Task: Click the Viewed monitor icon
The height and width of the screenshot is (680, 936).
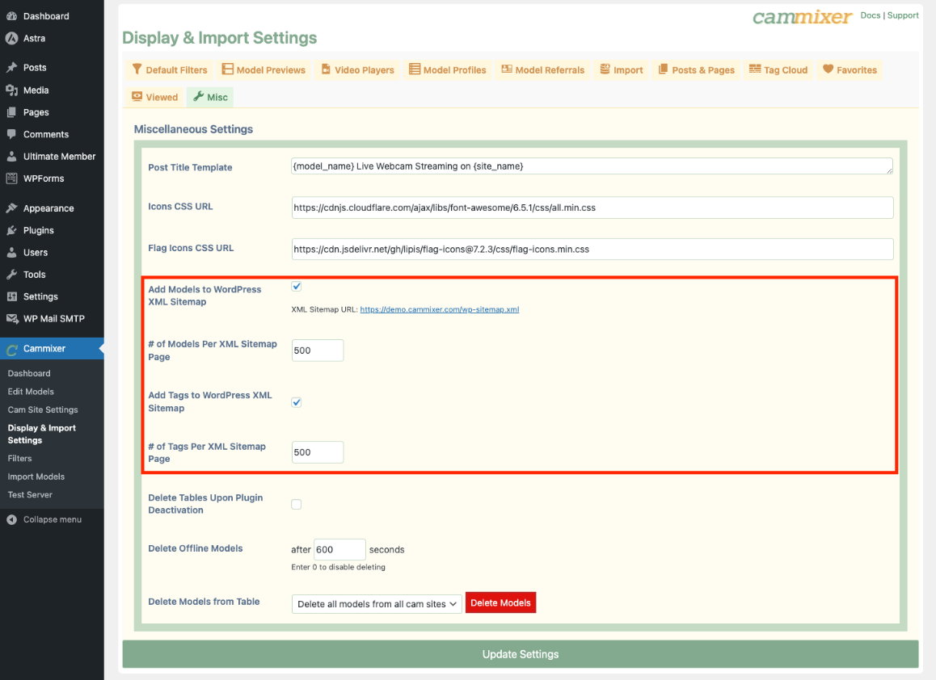Action: (x=137, y=97)
